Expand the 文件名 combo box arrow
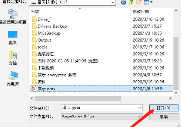Image resolution: width=181 pixels, height=127 pixels. [x=140, y=108]
